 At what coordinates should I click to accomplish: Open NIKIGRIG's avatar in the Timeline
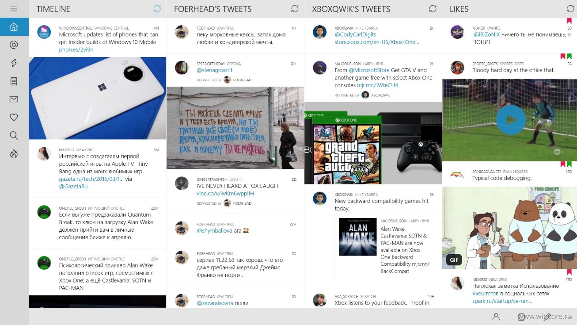coord(44,154)
